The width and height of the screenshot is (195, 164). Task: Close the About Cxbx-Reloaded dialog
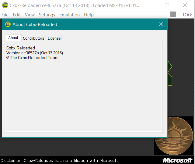click(161, 24)
